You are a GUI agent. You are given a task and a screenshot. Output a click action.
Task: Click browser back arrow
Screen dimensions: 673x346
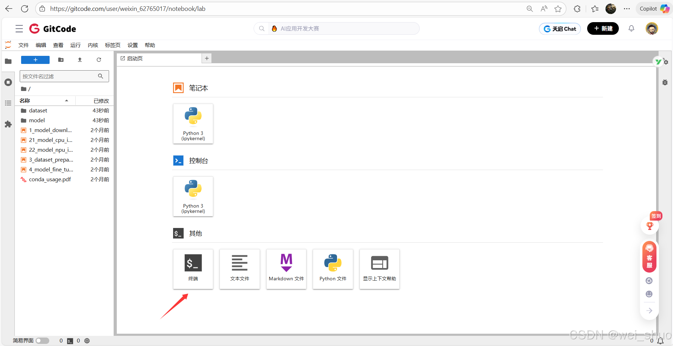click(9, 9)
